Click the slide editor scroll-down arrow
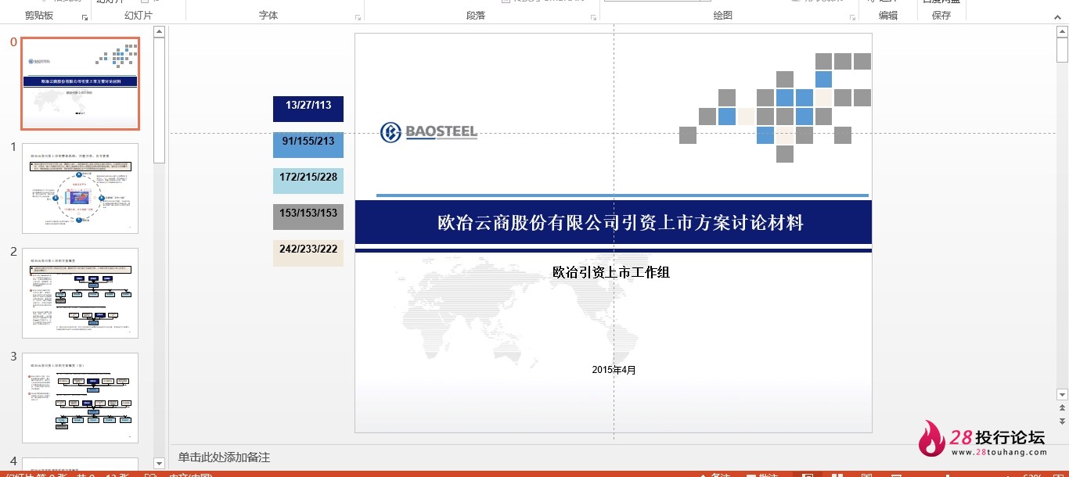The image size is (1069, 477). 1062,395
